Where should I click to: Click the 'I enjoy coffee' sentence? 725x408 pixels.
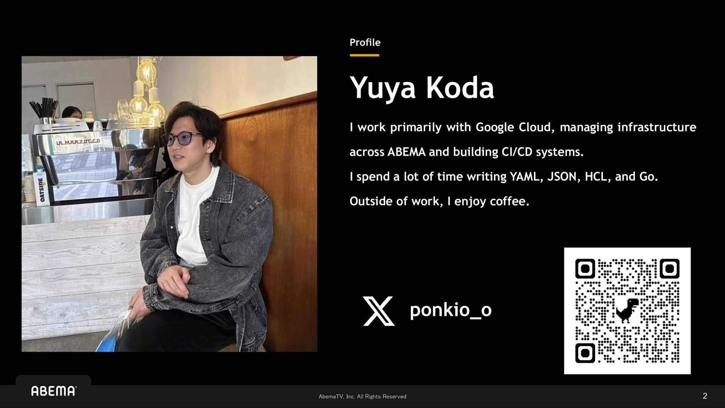(x=439, y=201)
